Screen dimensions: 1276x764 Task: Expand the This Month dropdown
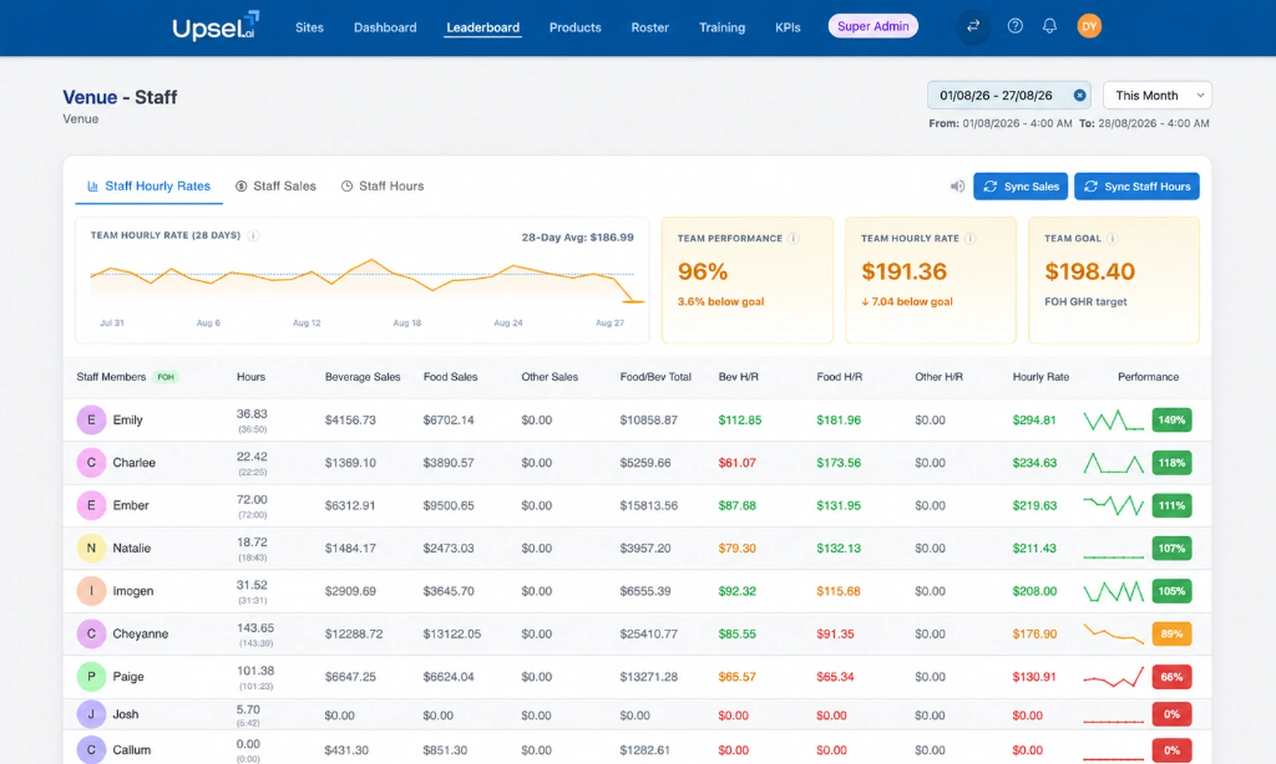click(x=1157, y=96)
